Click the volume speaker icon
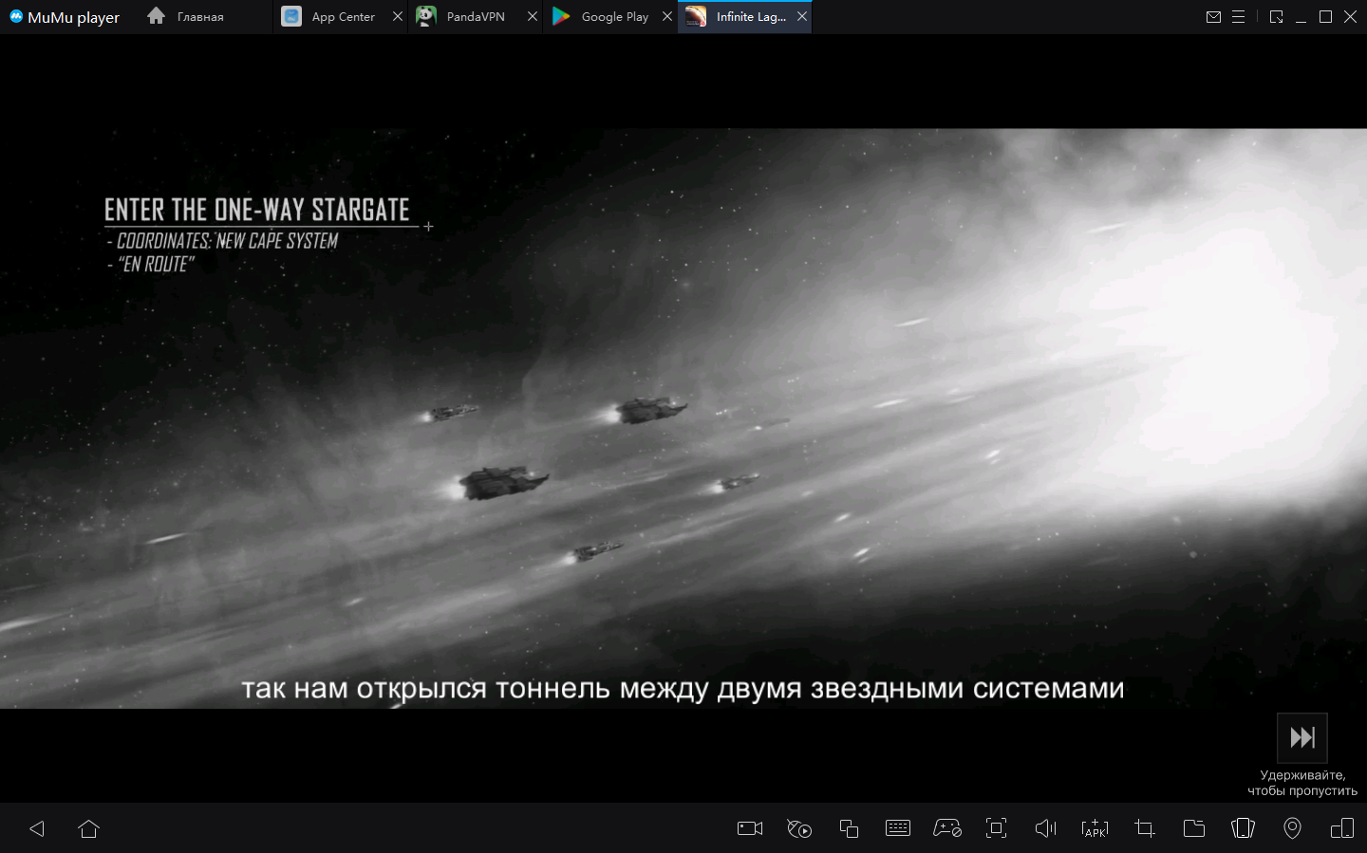This screenshot has height=853, width=1367. coord(1045,828)
